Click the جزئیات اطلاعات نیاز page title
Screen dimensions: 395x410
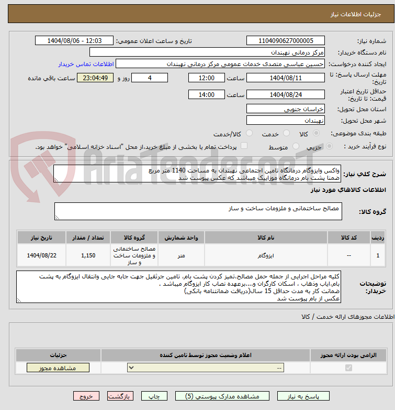(x=356, y=14)
